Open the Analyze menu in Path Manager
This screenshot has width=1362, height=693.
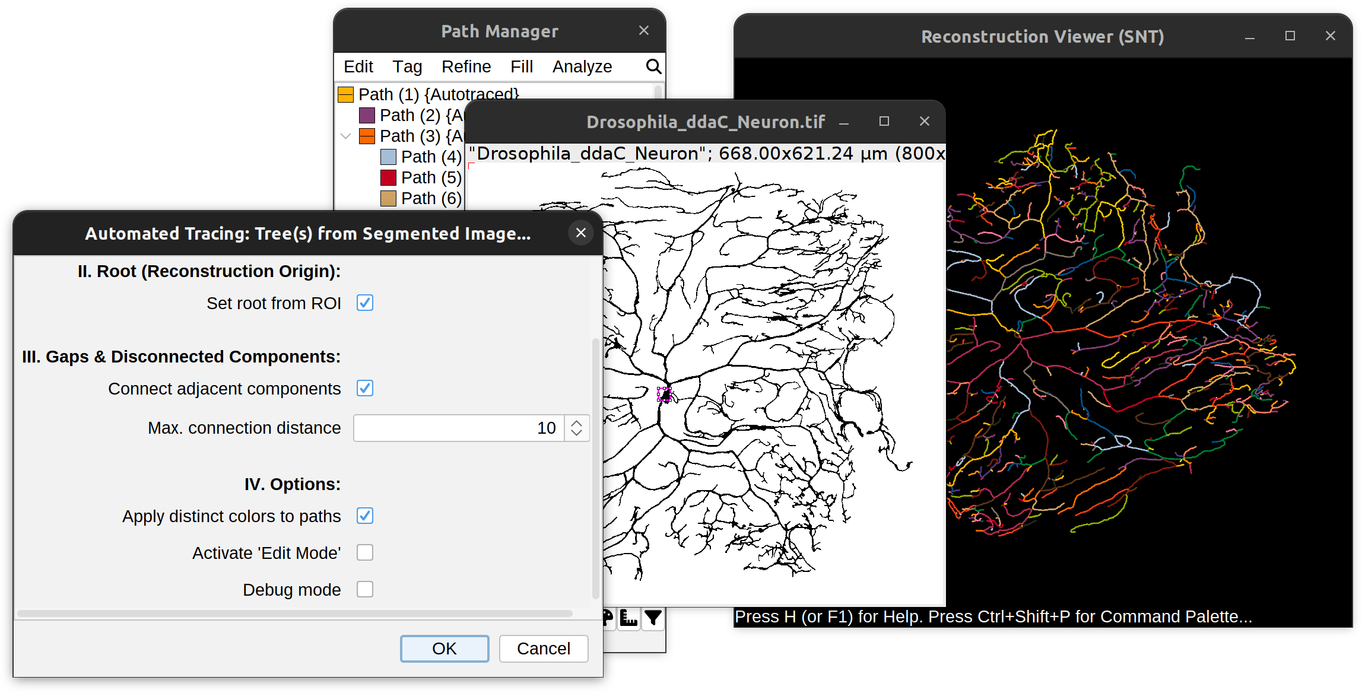click(582, 66)
